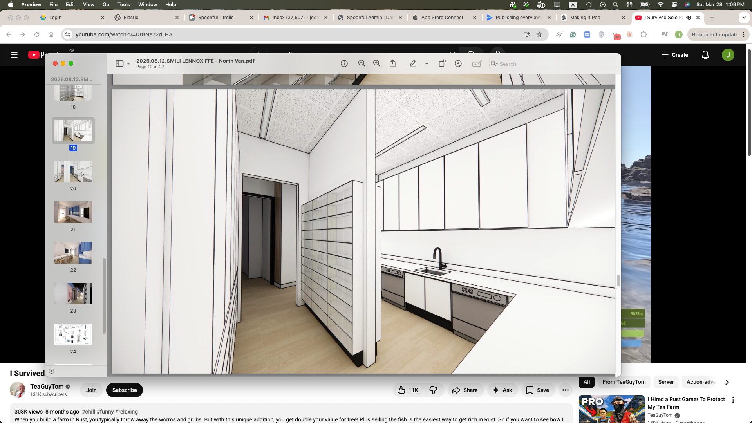Open the Tools menu in menu bar

123,5
